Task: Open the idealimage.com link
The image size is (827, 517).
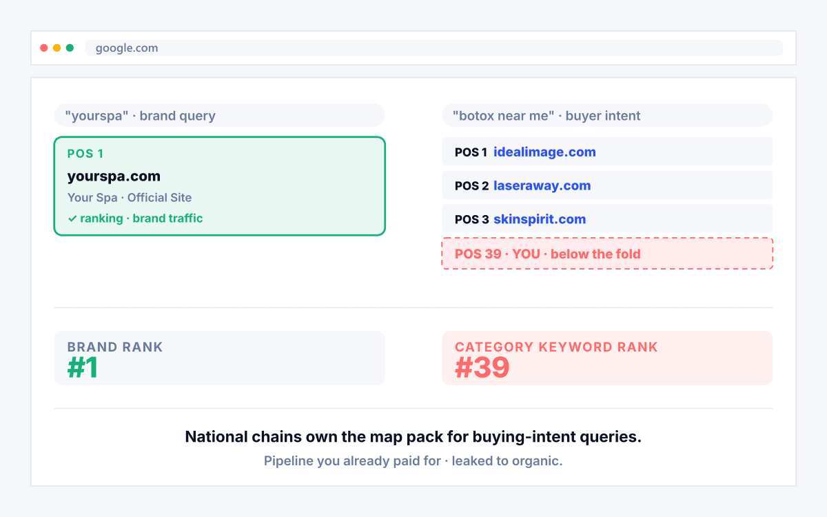Action: [544, 152]
